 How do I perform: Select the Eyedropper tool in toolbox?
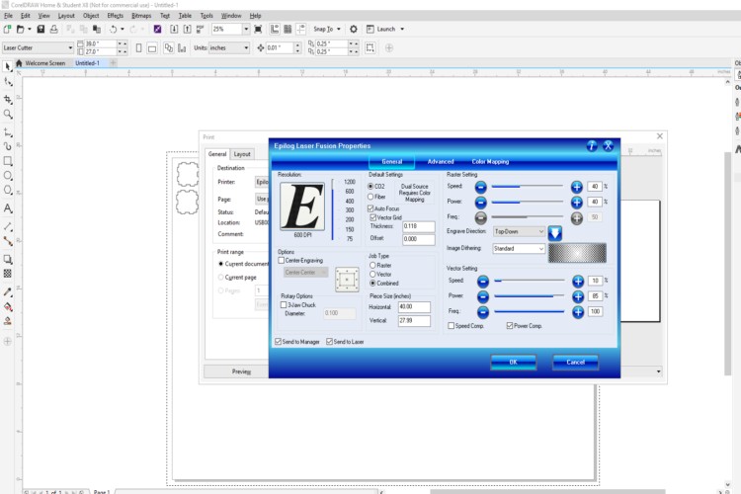pos(8,291)
